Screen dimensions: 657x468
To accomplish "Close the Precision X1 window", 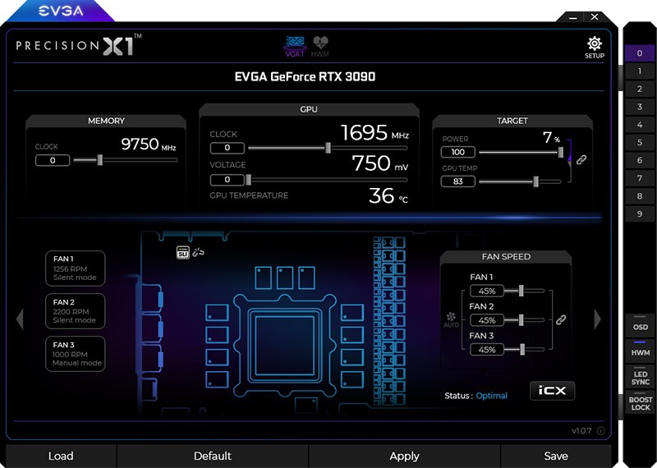I will [595, 17].
